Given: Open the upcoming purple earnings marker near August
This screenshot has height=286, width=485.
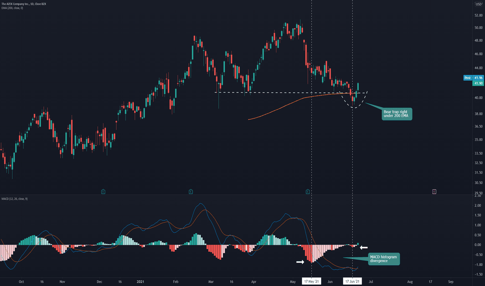Looking at the screenshot, I should click(x=435, y=192).
